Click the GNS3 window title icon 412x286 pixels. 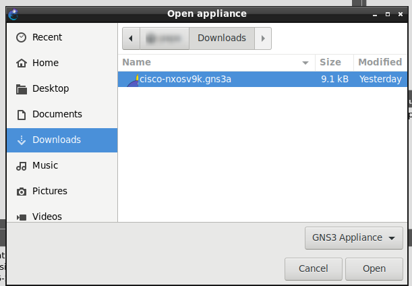pyautogui.click(x=13, y=14)
